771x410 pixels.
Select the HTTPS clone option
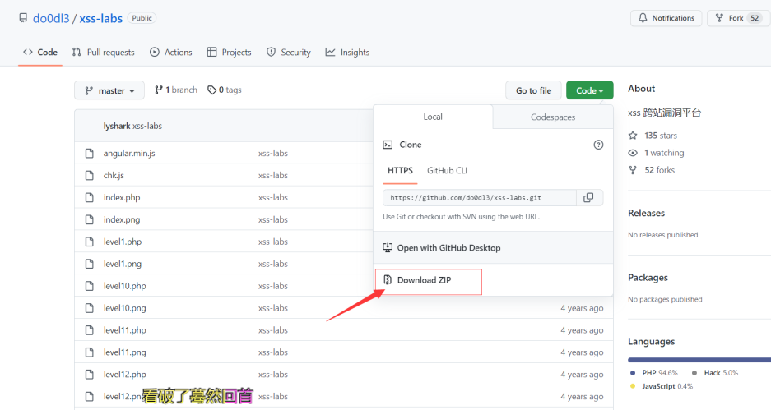pos(400,171)
